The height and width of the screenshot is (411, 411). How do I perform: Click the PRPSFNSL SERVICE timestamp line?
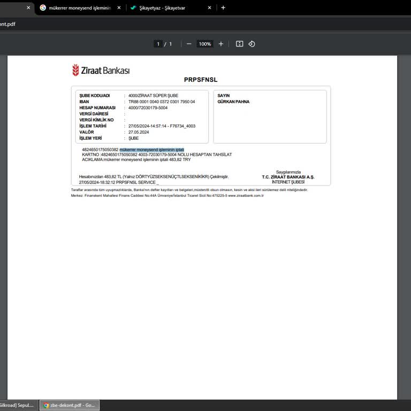[119, 182]
